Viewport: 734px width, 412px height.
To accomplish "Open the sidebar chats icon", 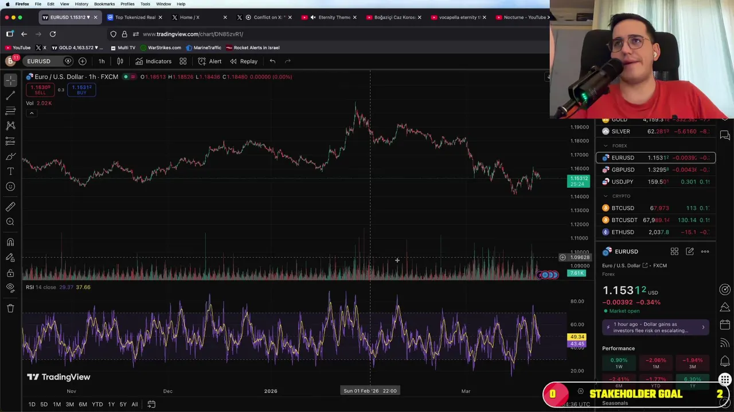I will click(x=725, y=136).
